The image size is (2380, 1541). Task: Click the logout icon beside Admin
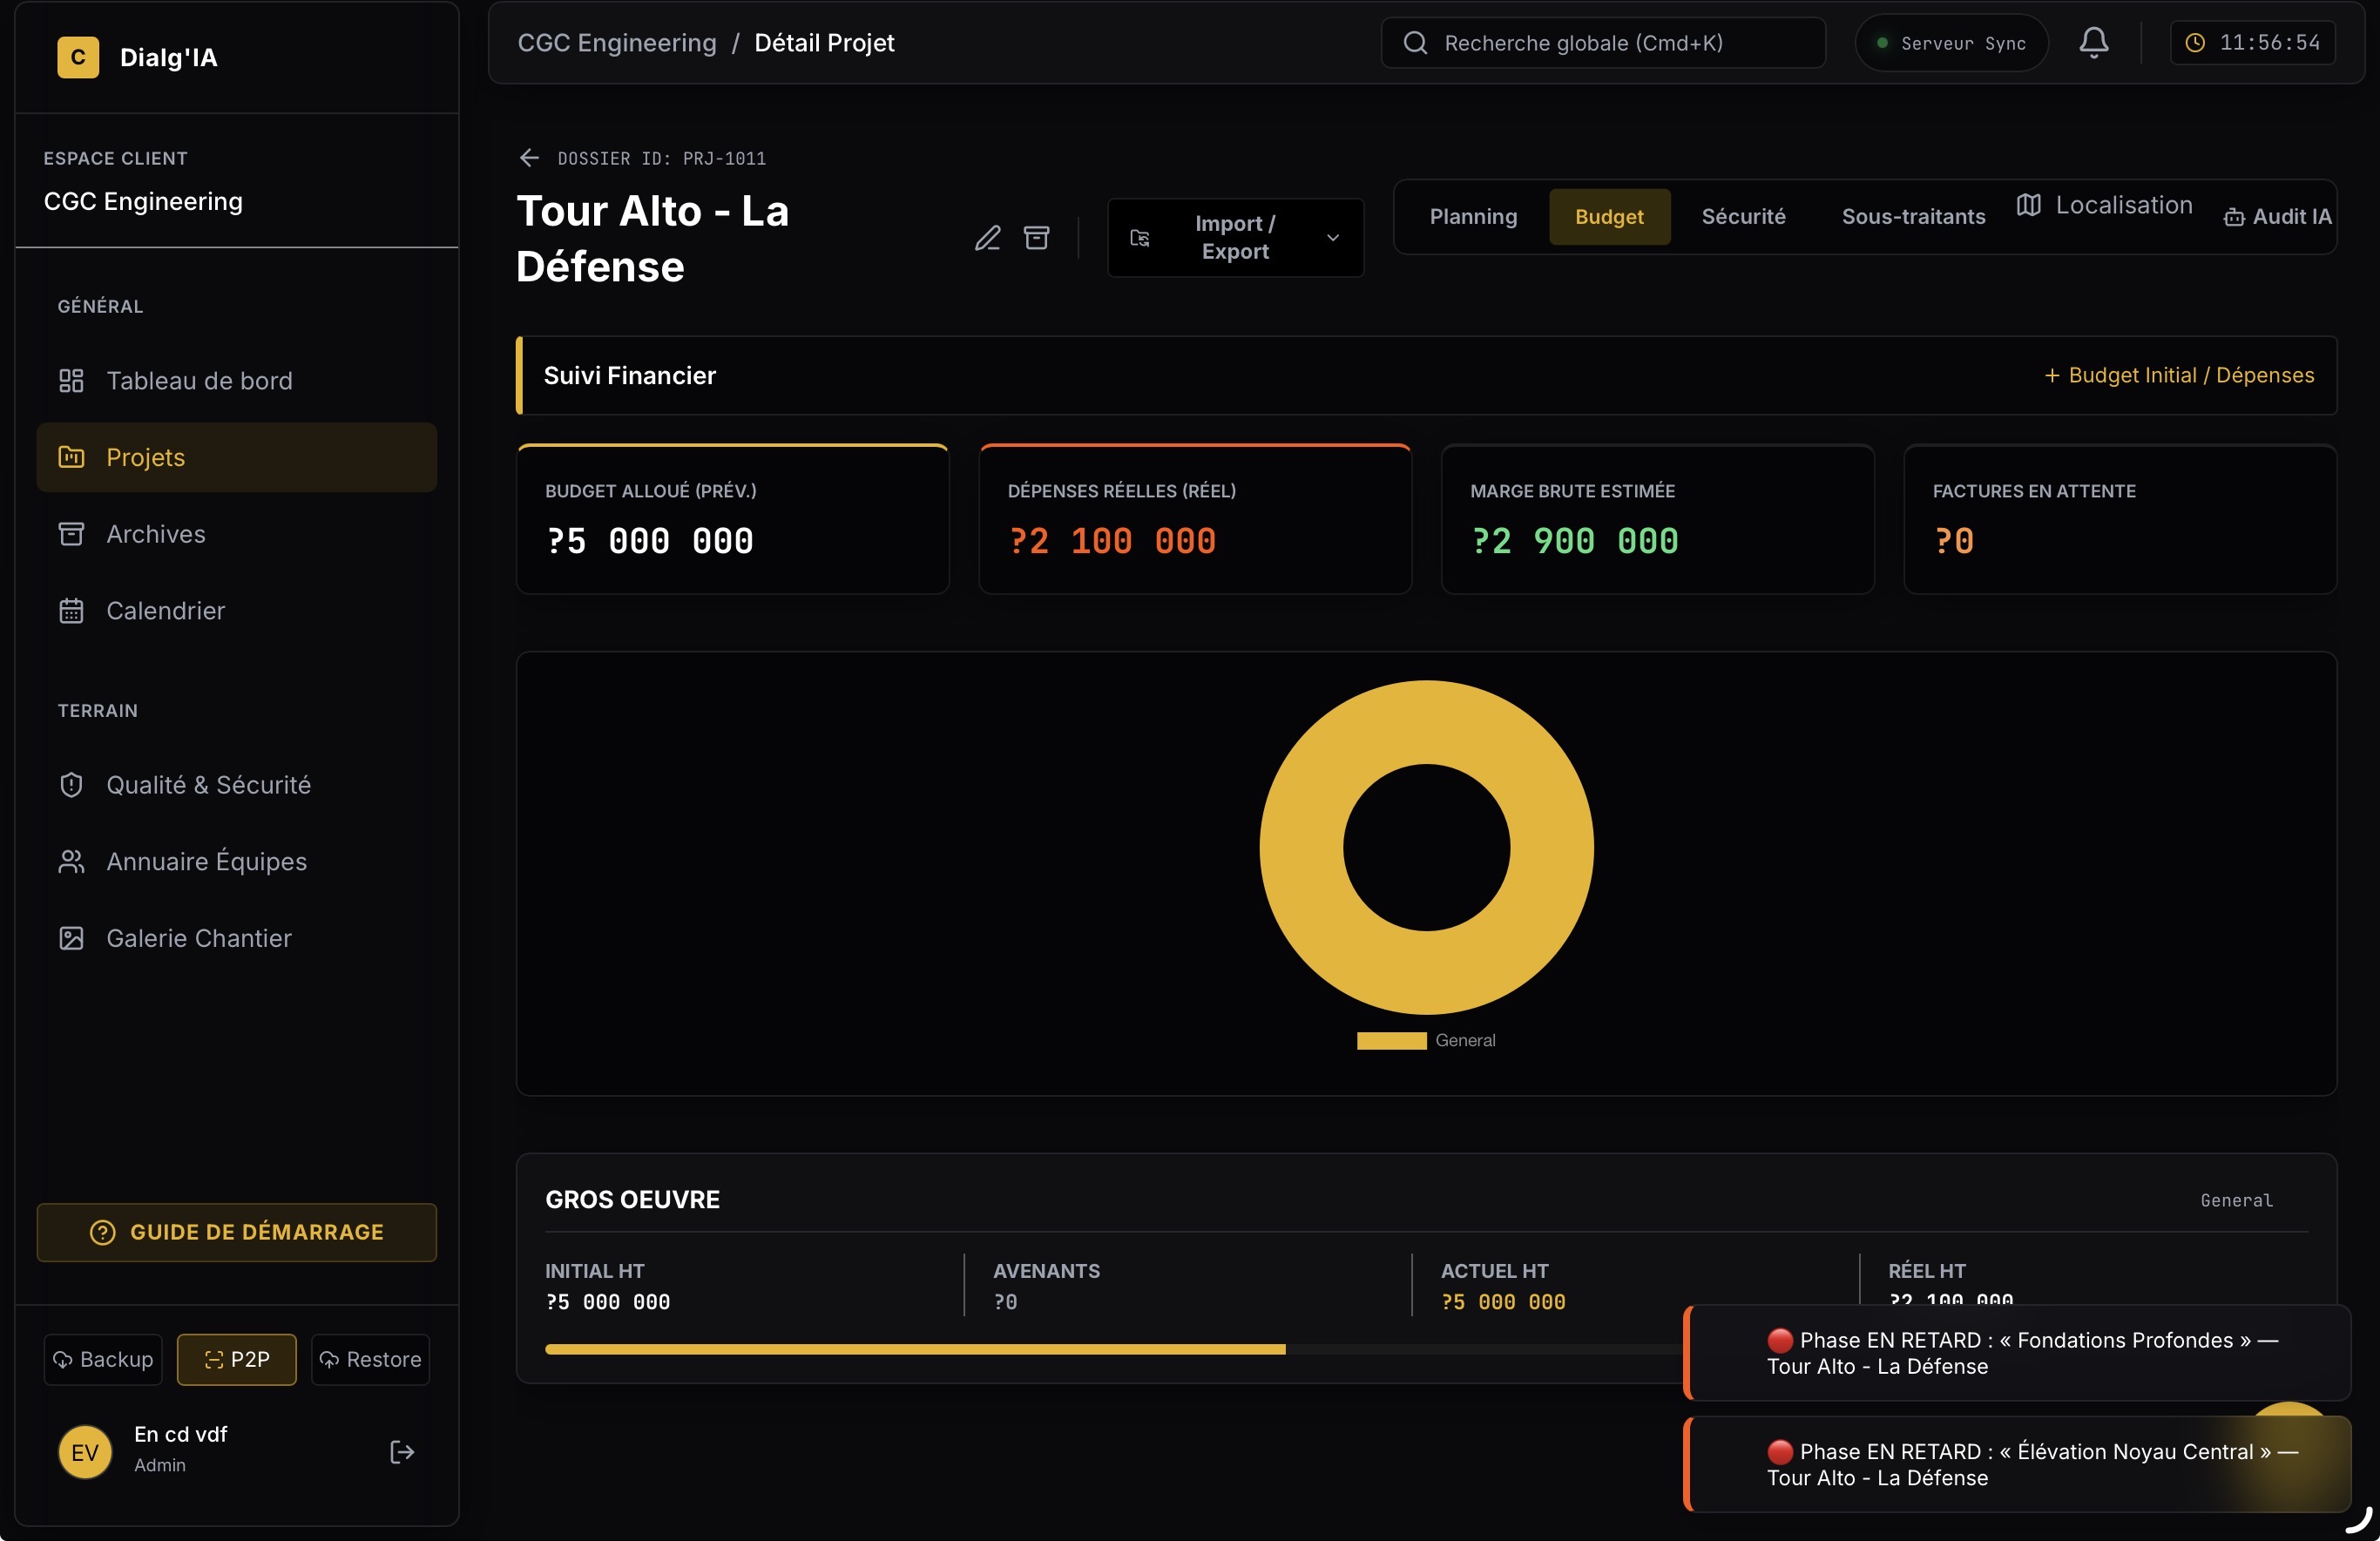tap(401, 1451)
